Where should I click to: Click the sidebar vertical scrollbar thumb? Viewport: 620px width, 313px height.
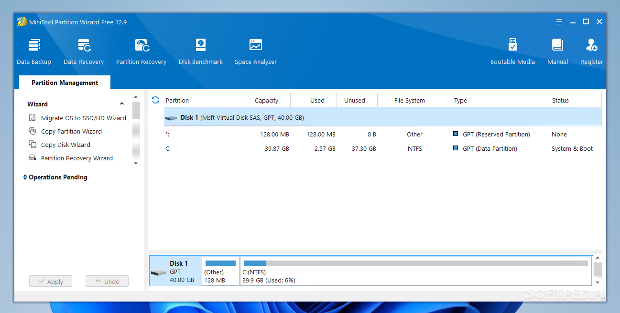(x=136, y=110)
